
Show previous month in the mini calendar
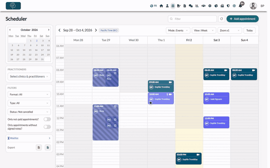[x=10, y=30]
